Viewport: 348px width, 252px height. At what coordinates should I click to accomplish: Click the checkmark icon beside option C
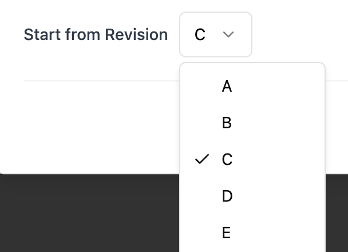201,159
